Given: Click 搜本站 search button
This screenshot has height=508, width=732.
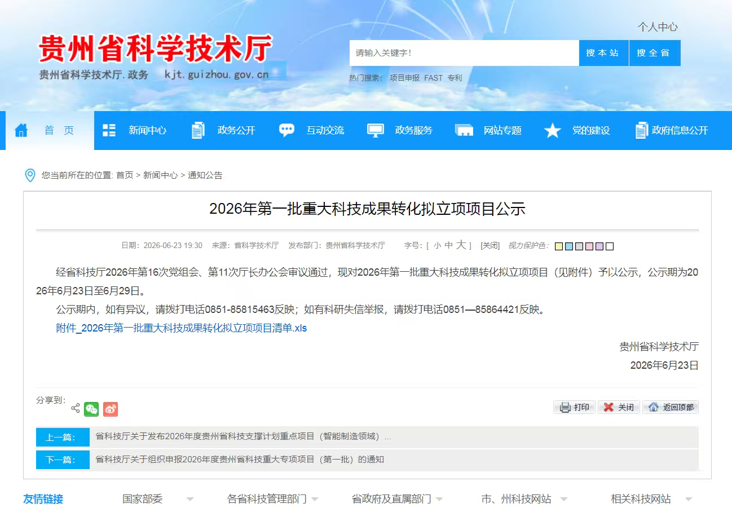Looking at the screenshot, I should click(x=603, y=53).
